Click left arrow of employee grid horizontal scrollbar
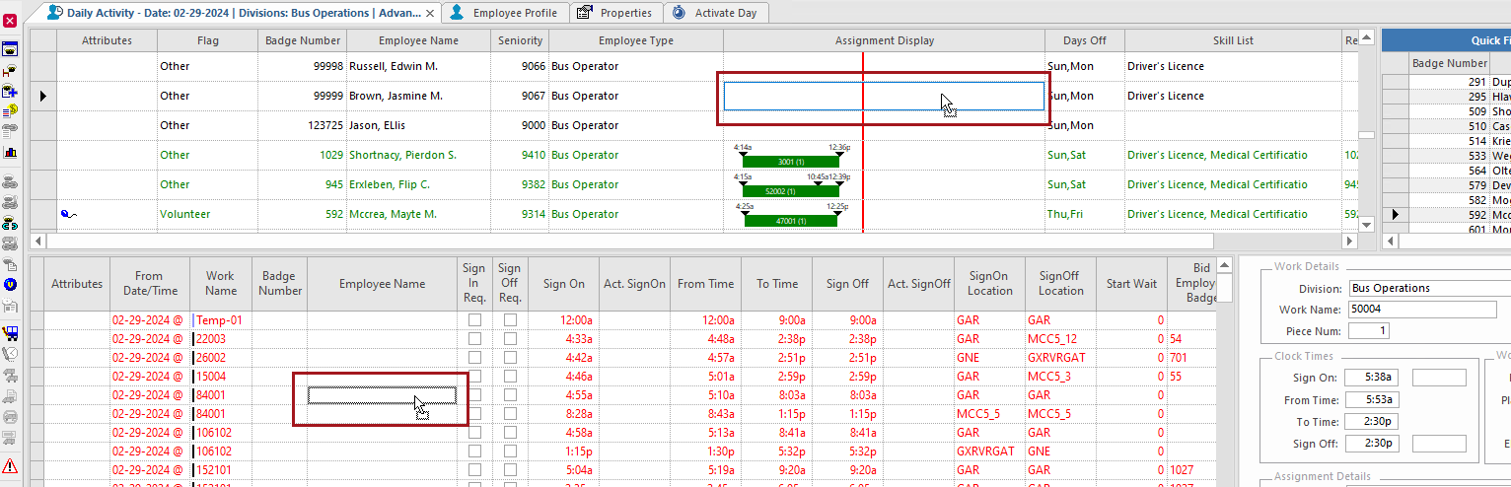 38,241
